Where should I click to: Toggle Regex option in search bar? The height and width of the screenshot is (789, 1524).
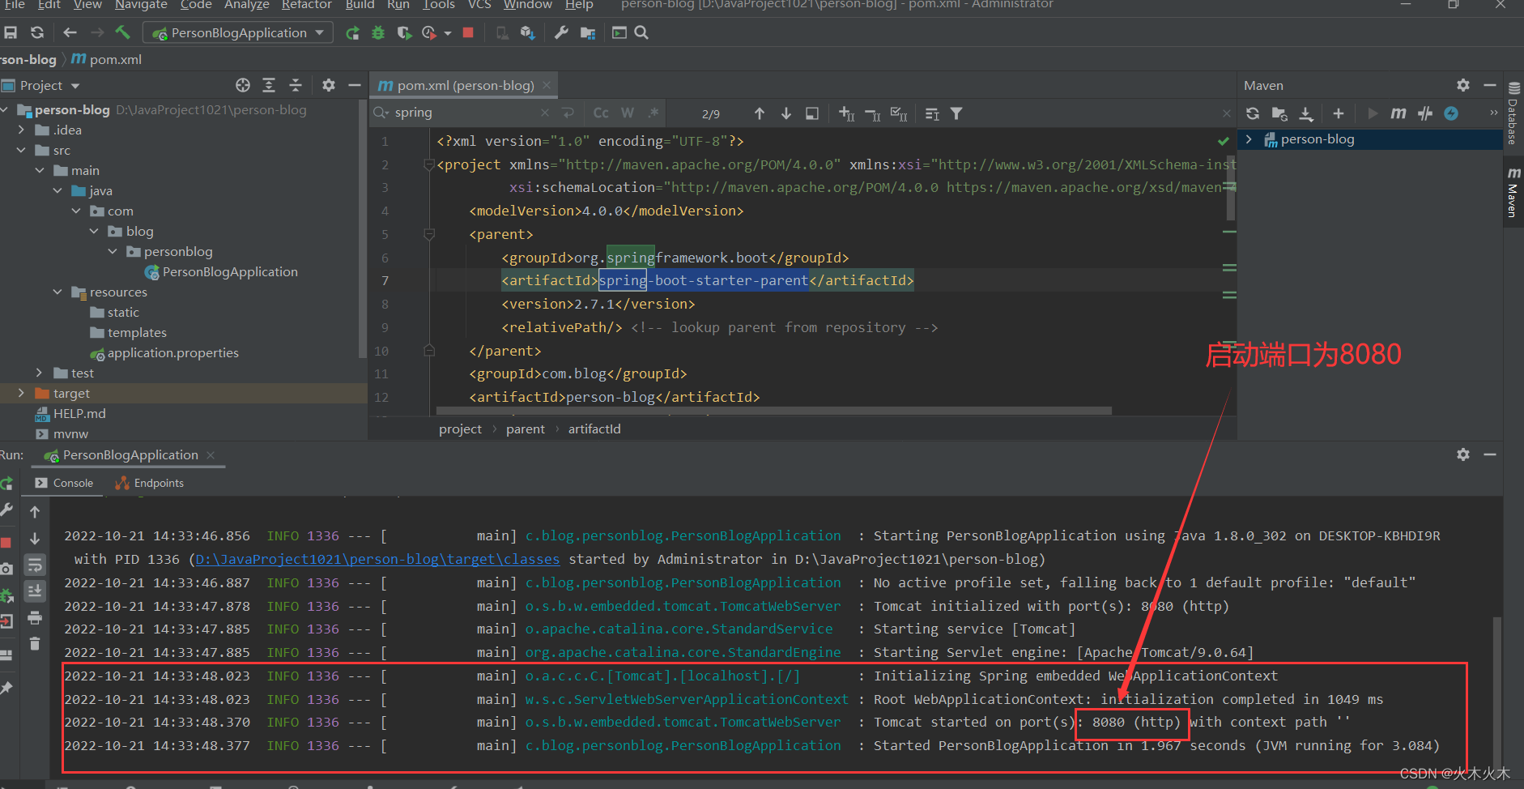pyautogui.click(x=653, y=113)
